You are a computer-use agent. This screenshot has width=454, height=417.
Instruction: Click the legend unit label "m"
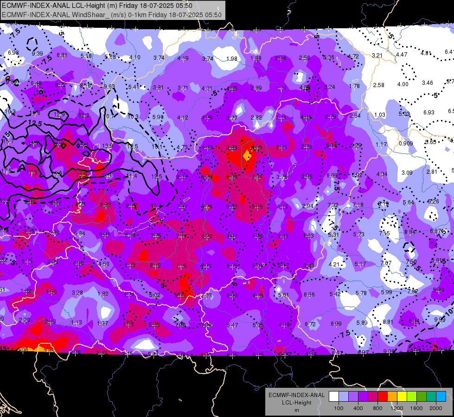pos(296,410)
